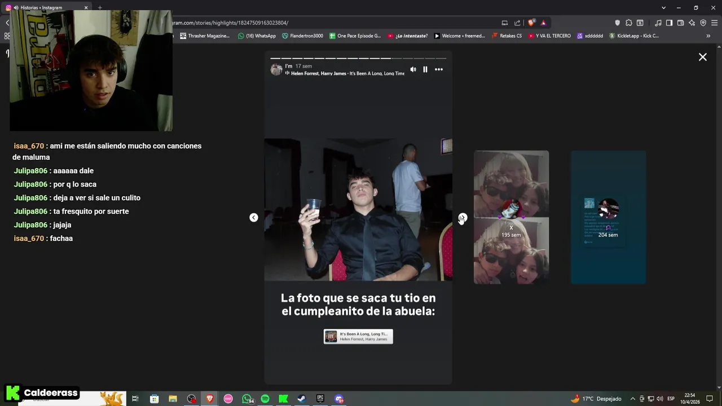Open Task View in the taskbar
This screenshot has height=406, width=722.
(135, 399)
